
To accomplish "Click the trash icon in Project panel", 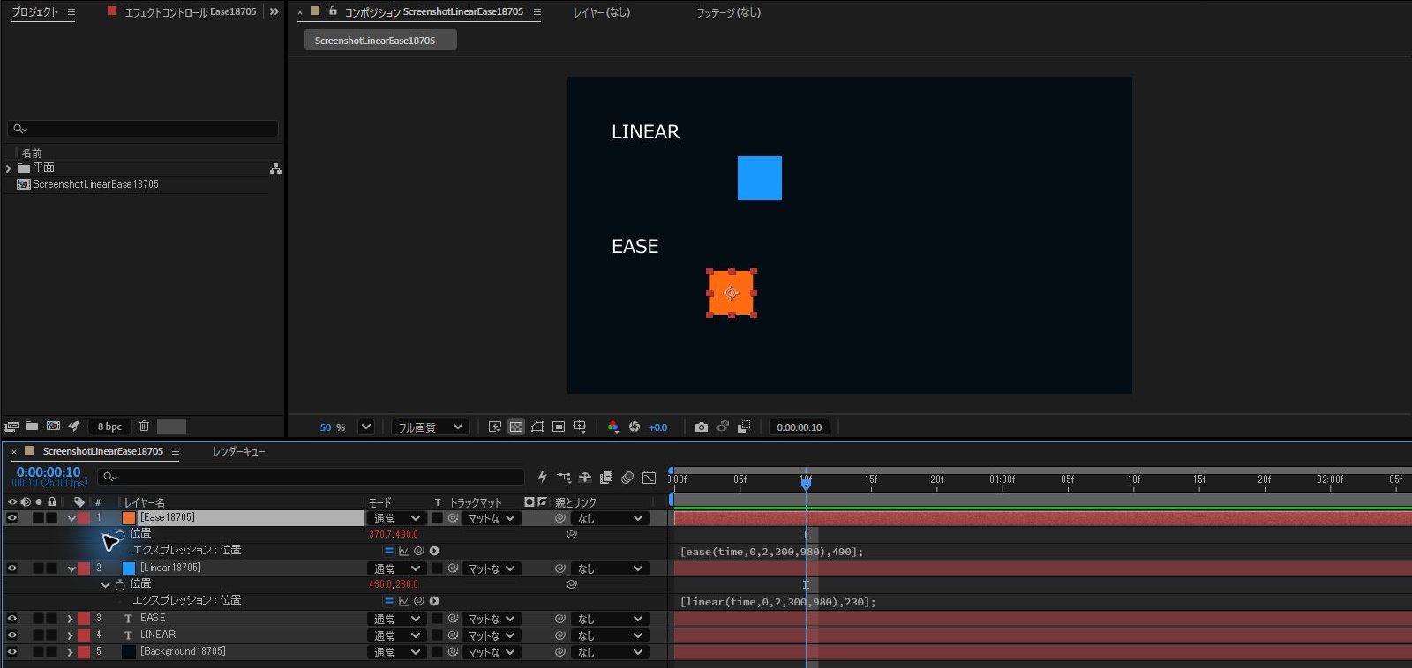I will (144, 427).
